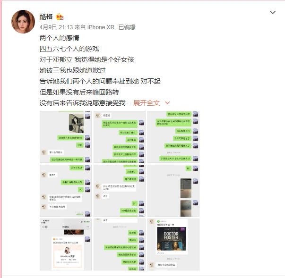Image resolution: width=285 pixels, height=278 pixels.
Task: Open first chat screenshot with portrait photo
Action: coord(66,137)
